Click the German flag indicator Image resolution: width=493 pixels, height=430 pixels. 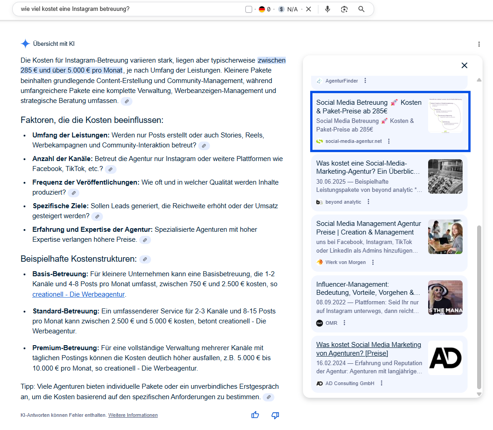[262, 10]
